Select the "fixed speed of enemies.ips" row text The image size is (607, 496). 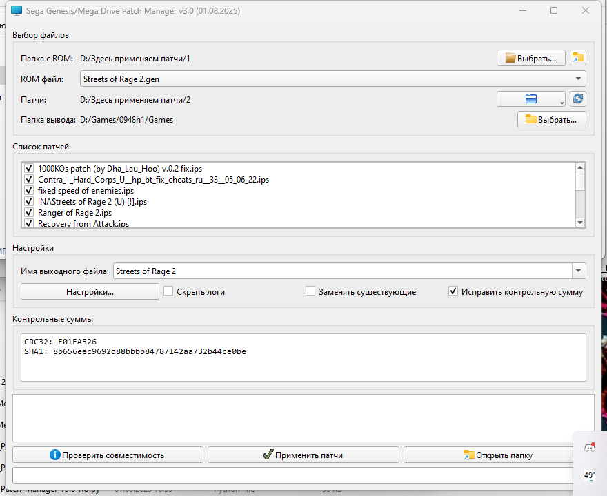click(86, 191)
